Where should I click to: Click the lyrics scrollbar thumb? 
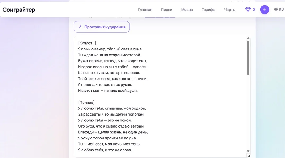pyautogui.click(x=248, y=58)
